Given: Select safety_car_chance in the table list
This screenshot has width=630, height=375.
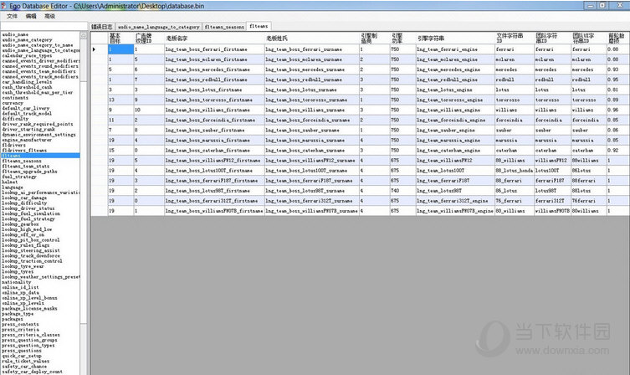Looking at the screenshot, I should point(24,366).
